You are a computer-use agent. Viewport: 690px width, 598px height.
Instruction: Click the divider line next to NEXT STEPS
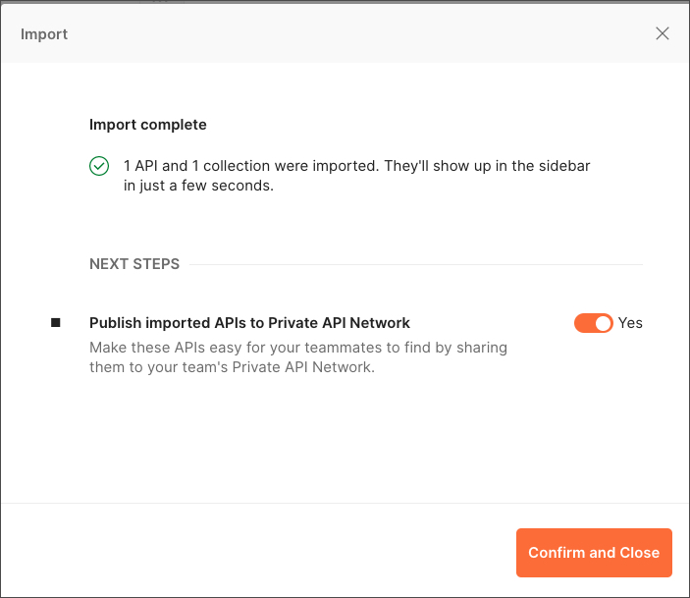pyautogui.click(x=416, y=265)
